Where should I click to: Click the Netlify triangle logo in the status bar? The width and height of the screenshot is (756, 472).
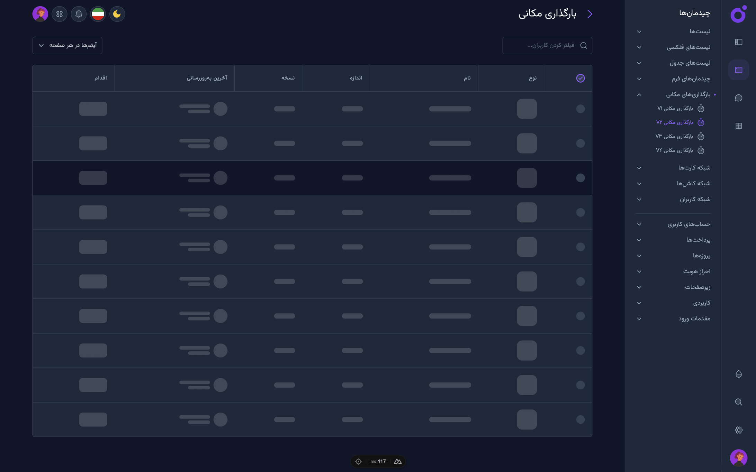click(x=398, y=461)
